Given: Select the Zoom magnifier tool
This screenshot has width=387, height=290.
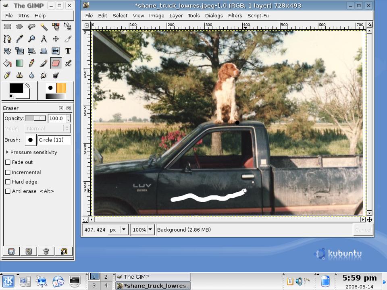Looking at the screenshot, I should tap(31, 39).
